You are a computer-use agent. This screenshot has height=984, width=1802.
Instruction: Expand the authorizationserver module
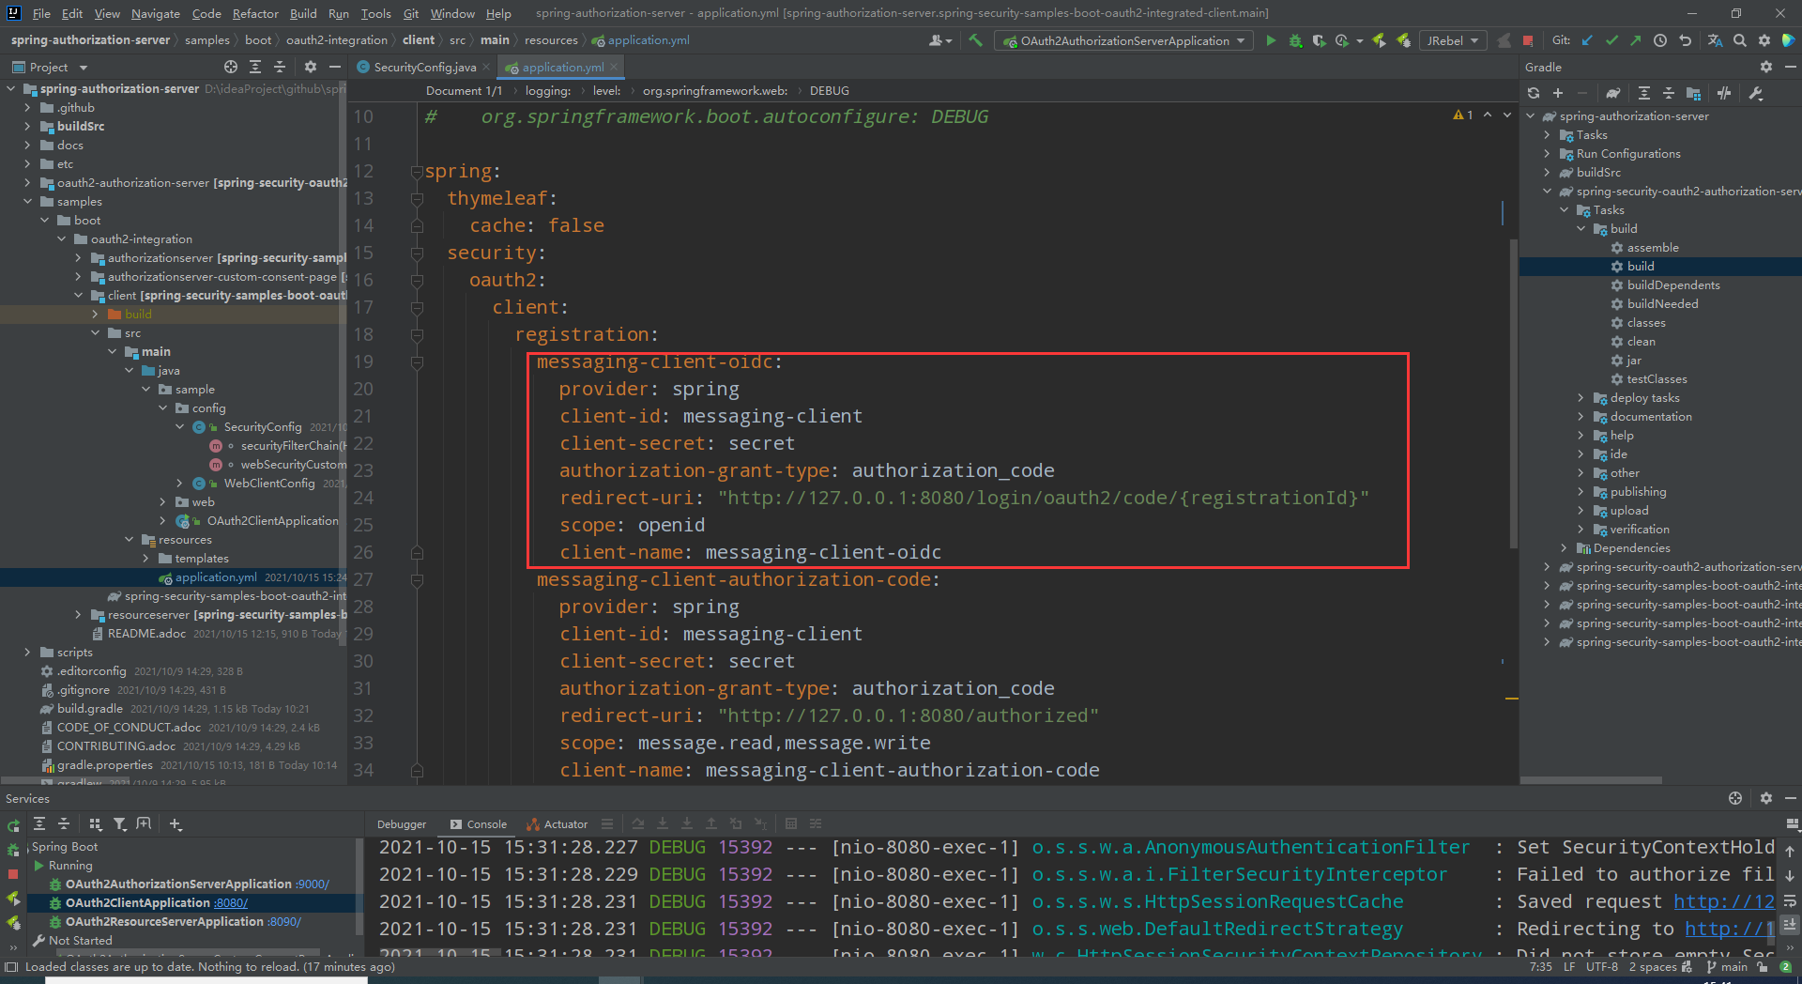78,258
